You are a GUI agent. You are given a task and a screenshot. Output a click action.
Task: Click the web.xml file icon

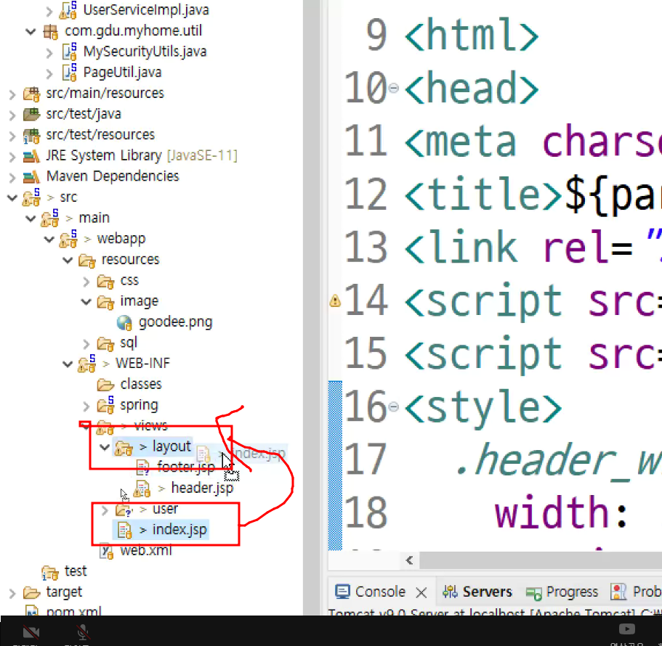[106, 551]
